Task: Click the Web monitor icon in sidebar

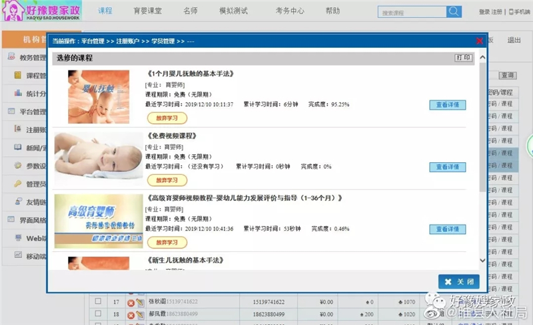Action: [x=18, y=237]
